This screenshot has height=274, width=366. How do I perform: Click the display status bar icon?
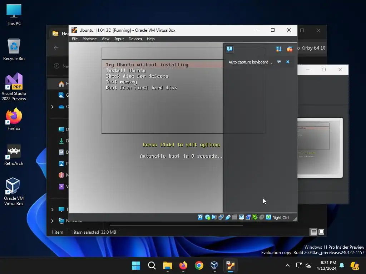pos(241,217)
